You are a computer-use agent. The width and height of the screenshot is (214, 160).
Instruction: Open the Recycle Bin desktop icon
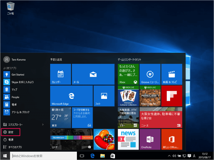(x=10, y=8)
